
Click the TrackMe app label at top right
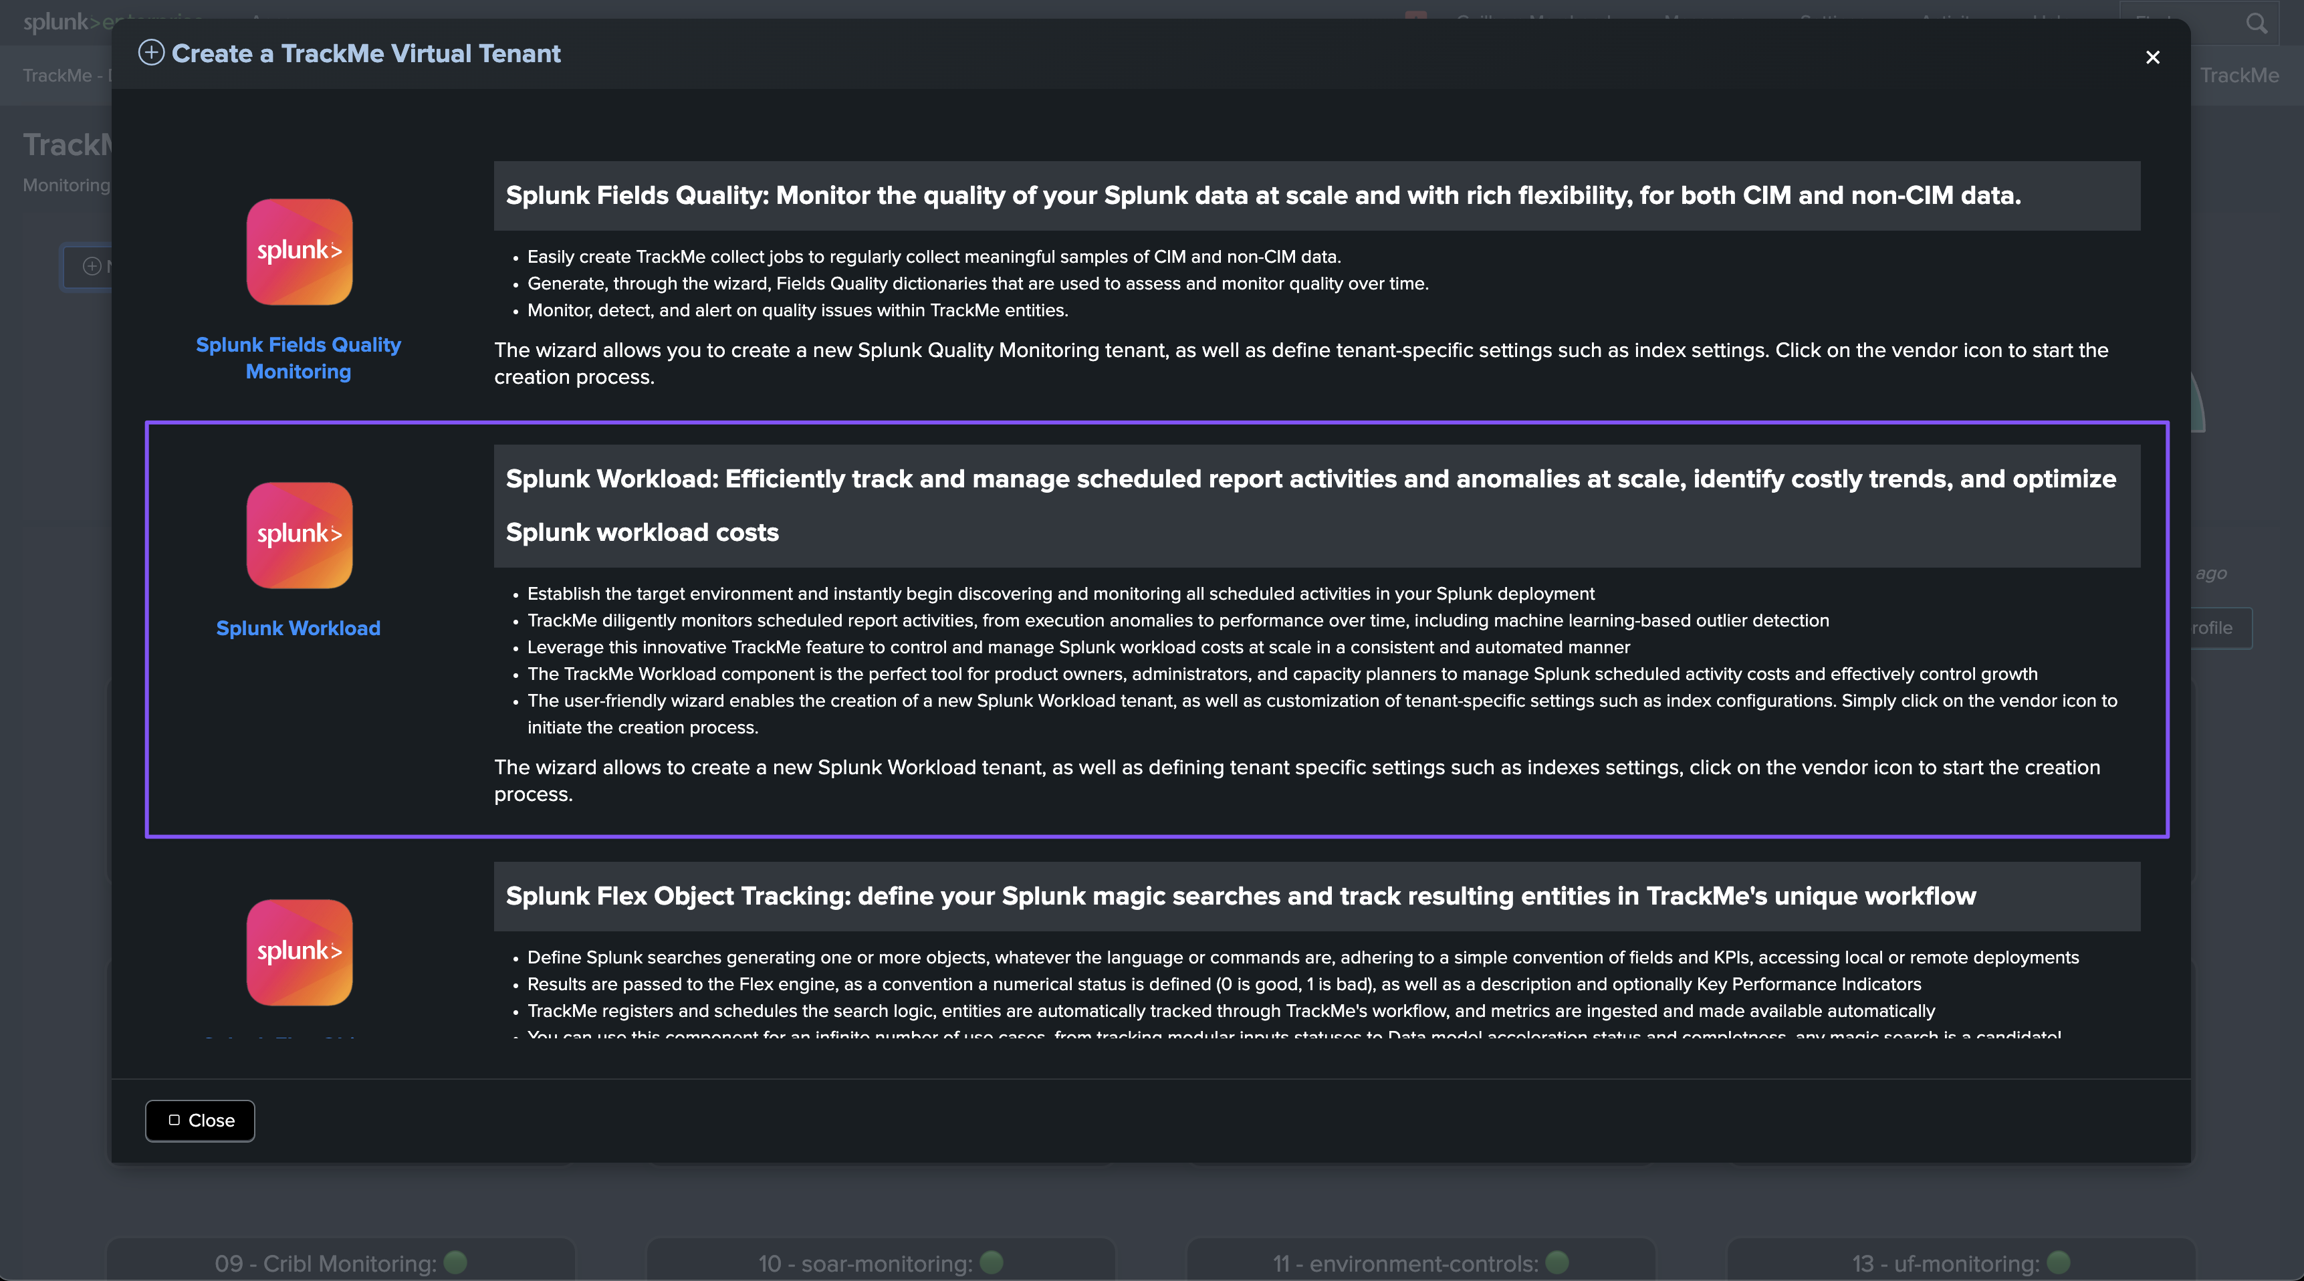pos(2238,75)
